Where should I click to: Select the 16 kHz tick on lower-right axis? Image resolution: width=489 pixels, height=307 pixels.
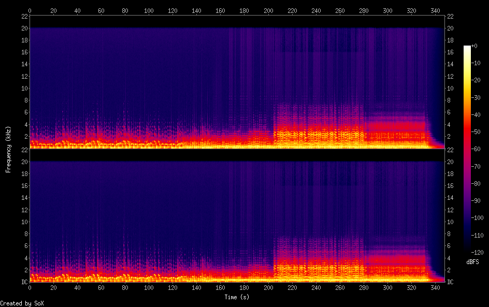click(x=451, y=186)
